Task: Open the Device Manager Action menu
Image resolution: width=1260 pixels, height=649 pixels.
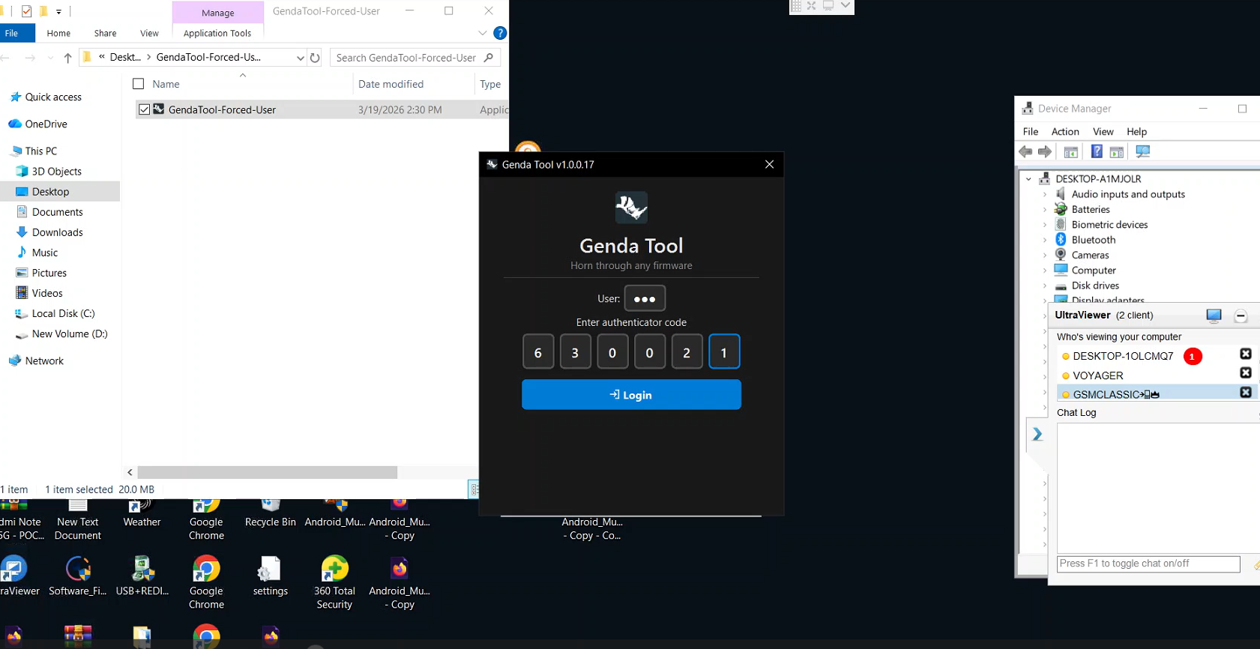Action: 1065,131
